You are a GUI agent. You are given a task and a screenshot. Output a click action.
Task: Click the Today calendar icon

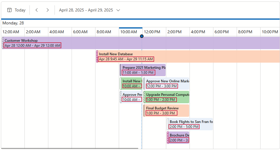click(x=9, y=10)
